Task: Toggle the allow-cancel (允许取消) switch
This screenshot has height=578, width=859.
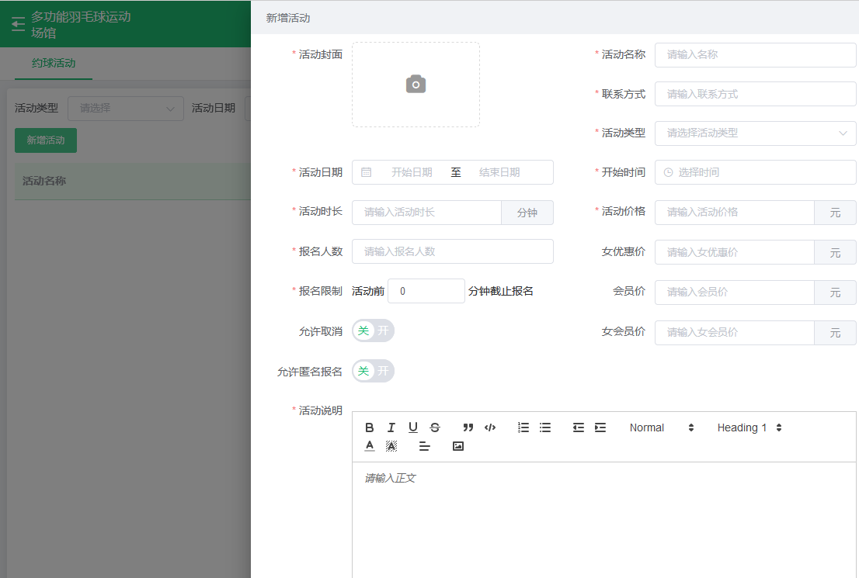Action: click(x=373, y=331)
